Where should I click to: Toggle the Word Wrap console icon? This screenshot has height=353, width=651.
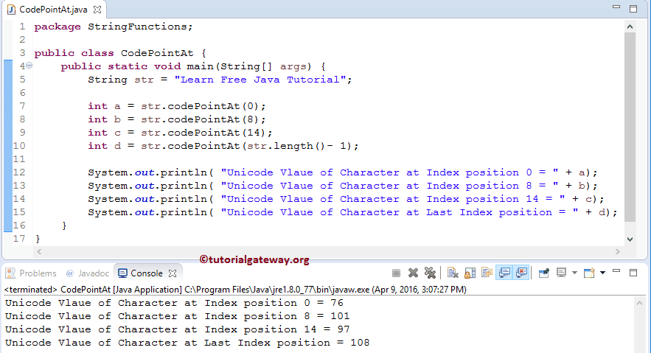487,273
